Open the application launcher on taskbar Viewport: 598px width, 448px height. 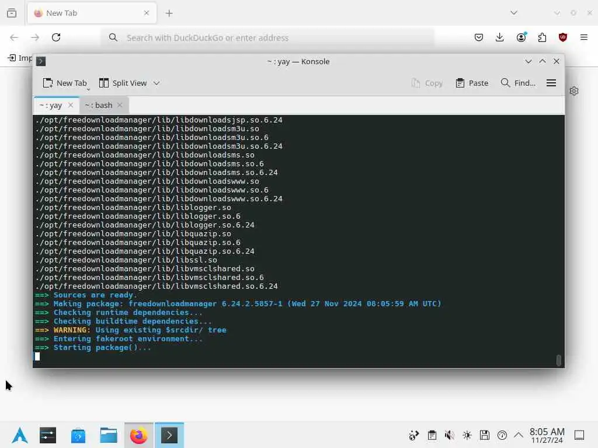tap(20, 435)
